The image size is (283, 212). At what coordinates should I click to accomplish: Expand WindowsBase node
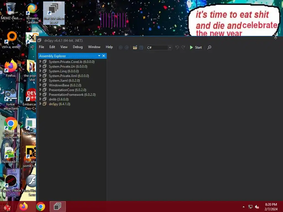pos(40,85)
